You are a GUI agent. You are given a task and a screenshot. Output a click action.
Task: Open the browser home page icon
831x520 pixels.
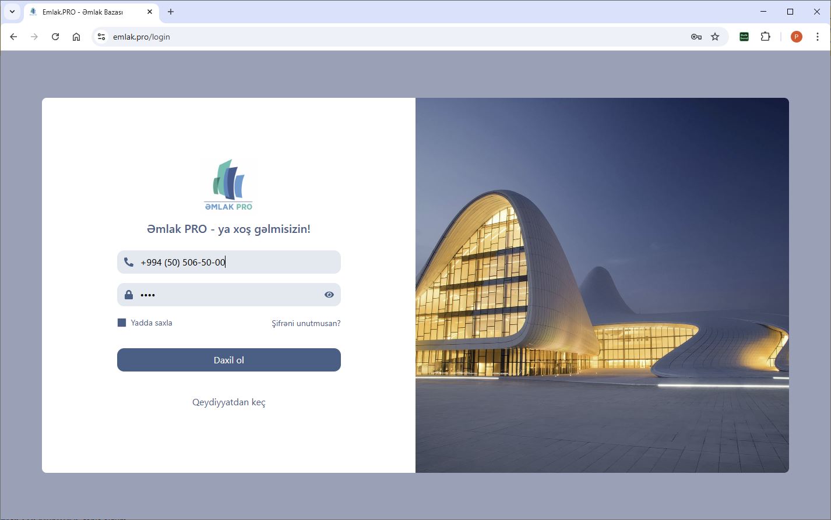pos(76,37)
